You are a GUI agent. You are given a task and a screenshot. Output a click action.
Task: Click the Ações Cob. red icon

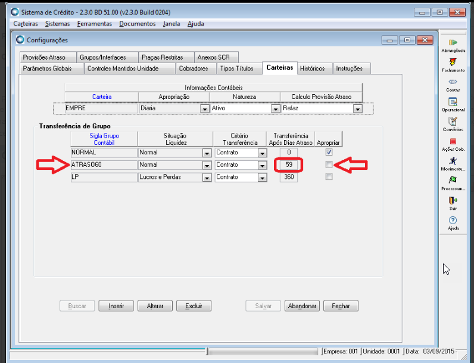453,141
